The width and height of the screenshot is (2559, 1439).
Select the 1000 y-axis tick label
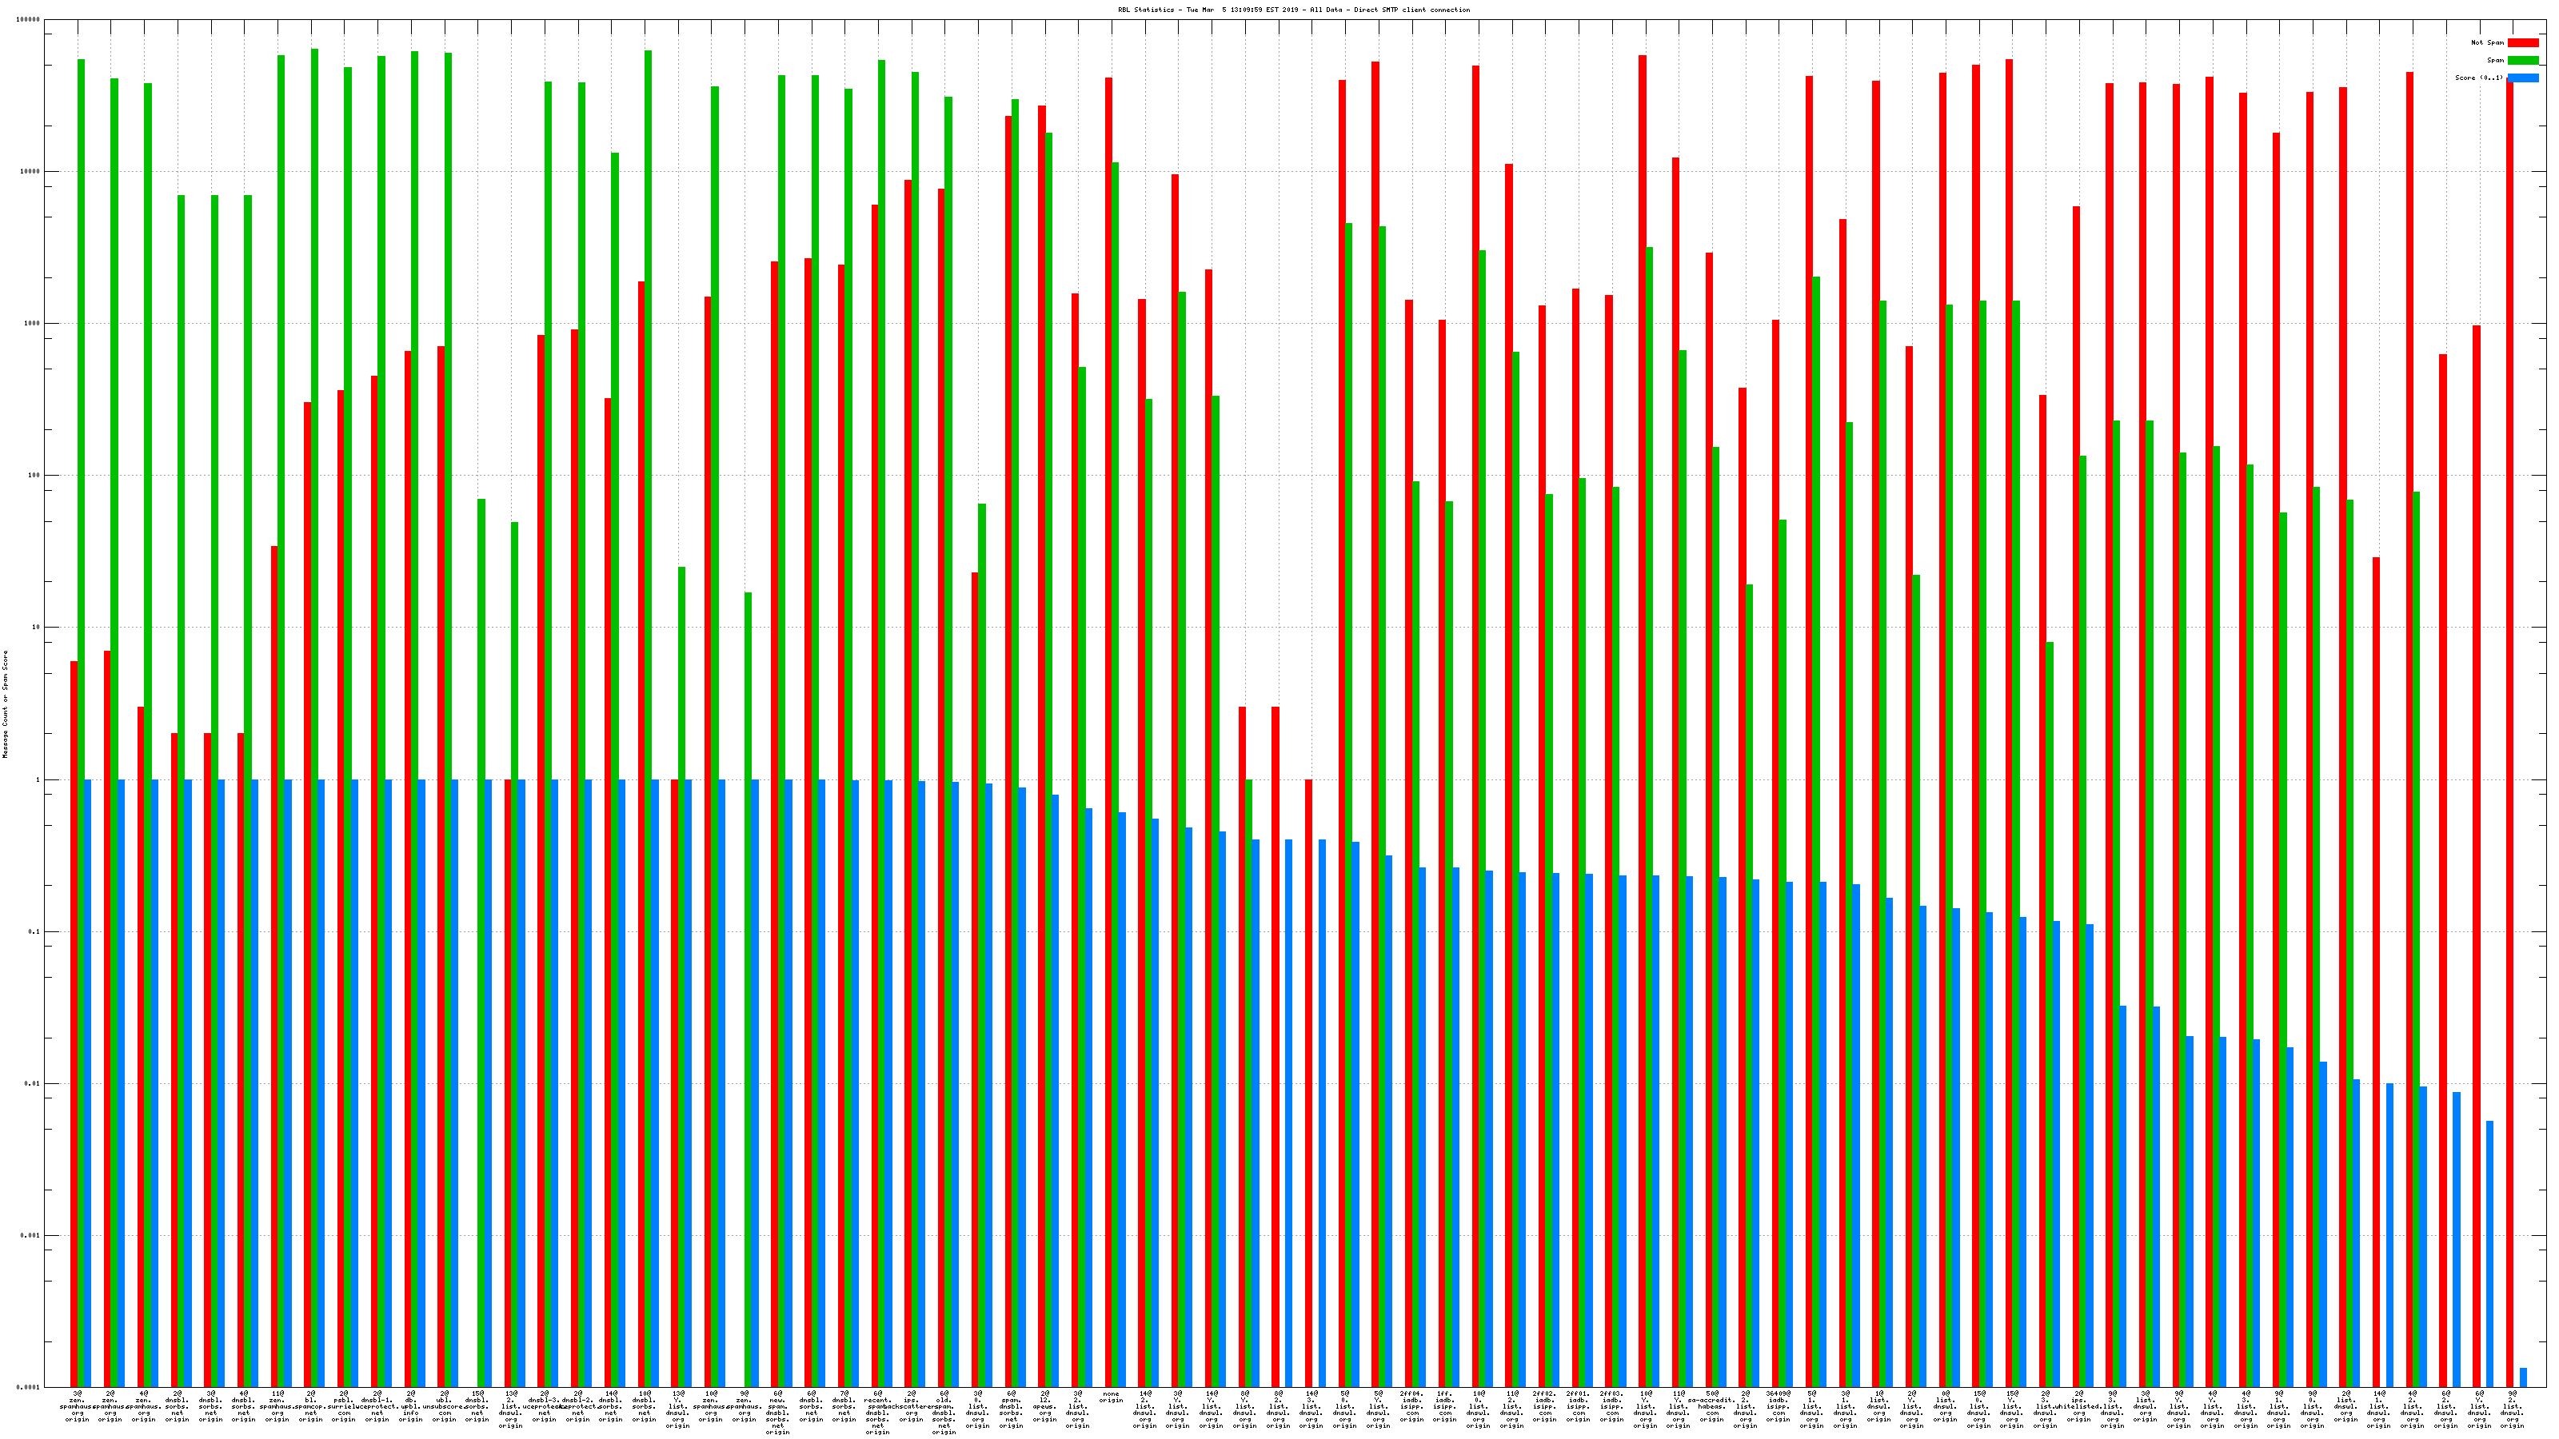tap(34, 324)
